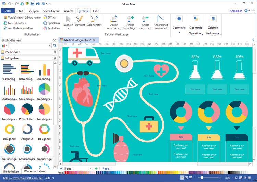Click canvas horizontal scrollbar right arrow
Viewport: 257px width, 182px height.
tap(250, 164)
